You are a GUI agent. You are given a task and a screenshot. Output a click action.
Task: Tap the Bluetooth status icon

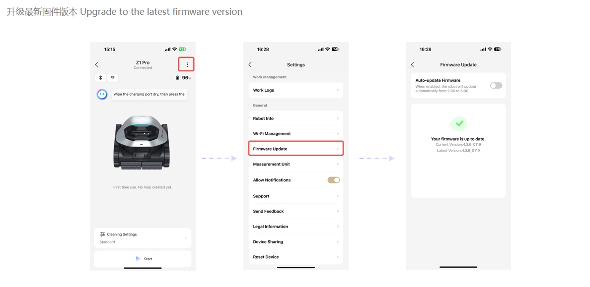pos(100,78)
